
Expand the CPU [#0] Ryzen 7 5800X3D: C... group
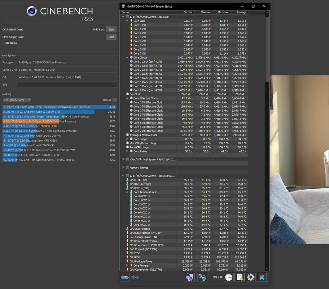coord(123,159)
